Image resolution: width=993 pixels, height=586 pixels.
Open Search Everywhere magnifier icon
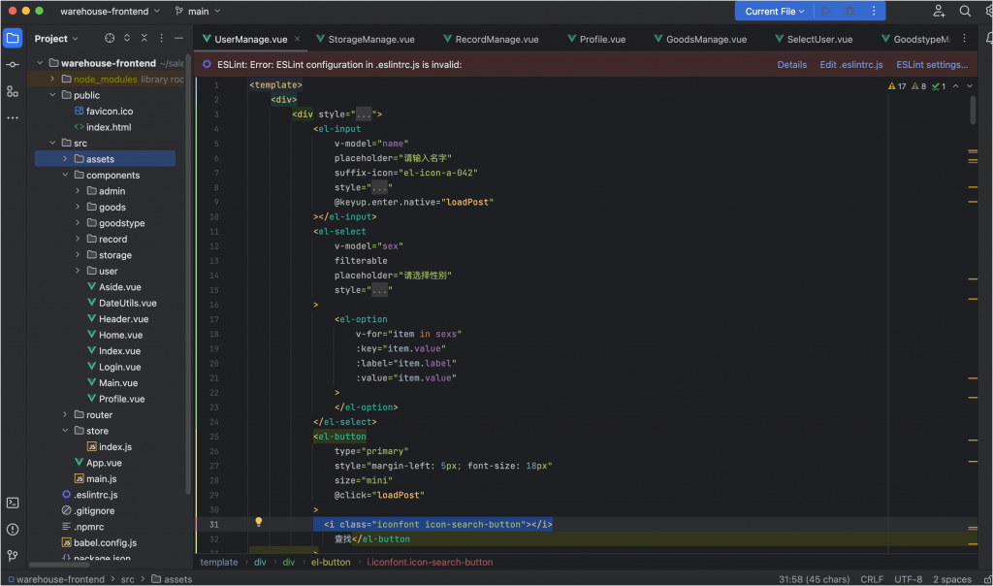[x=965, y=11]
